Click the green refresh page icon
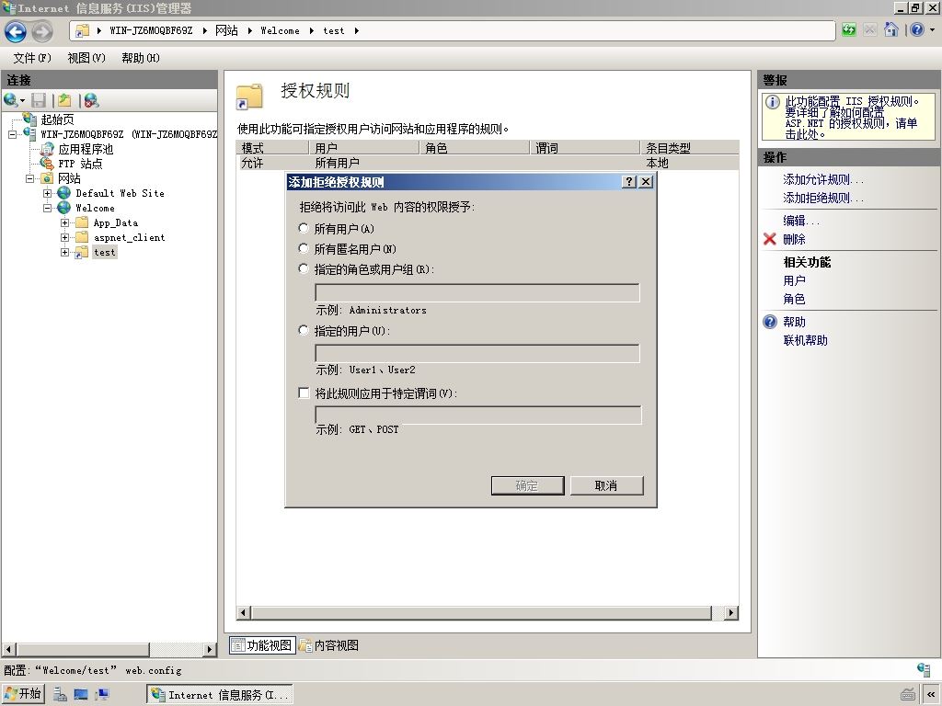 pyautogui.click(x=849, y=30)
